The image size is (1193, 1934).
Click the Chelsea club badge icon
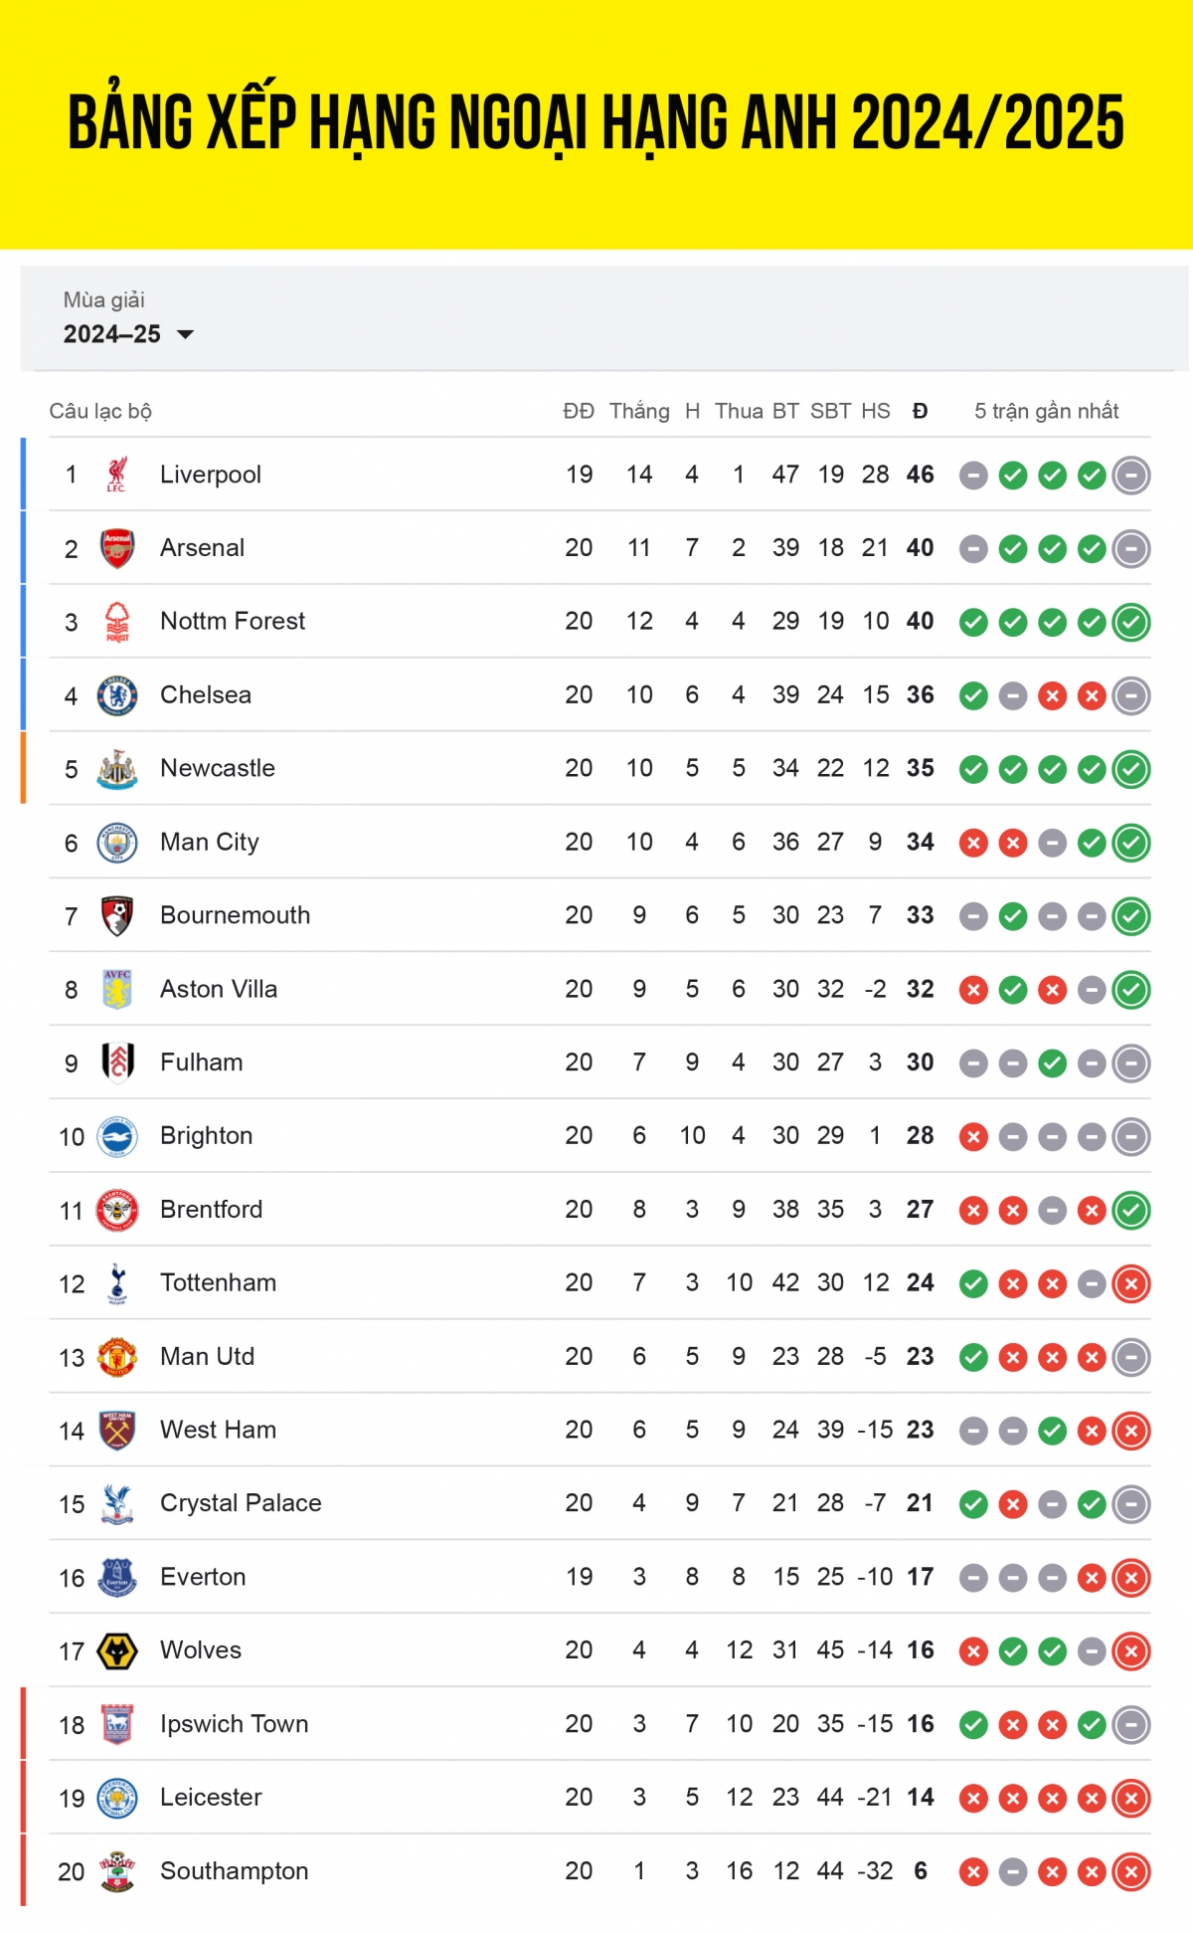117,695
